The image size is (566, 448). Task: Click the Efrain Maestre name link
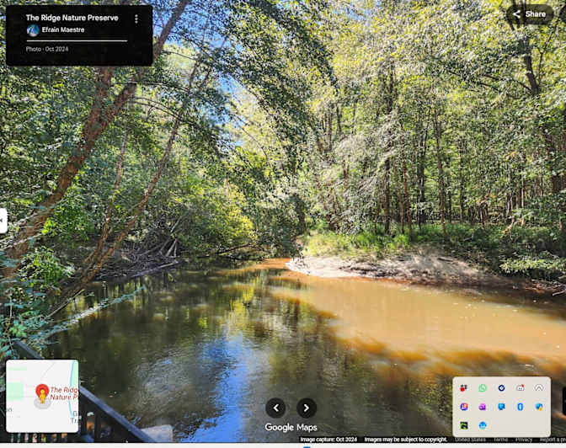coord(63,30)
